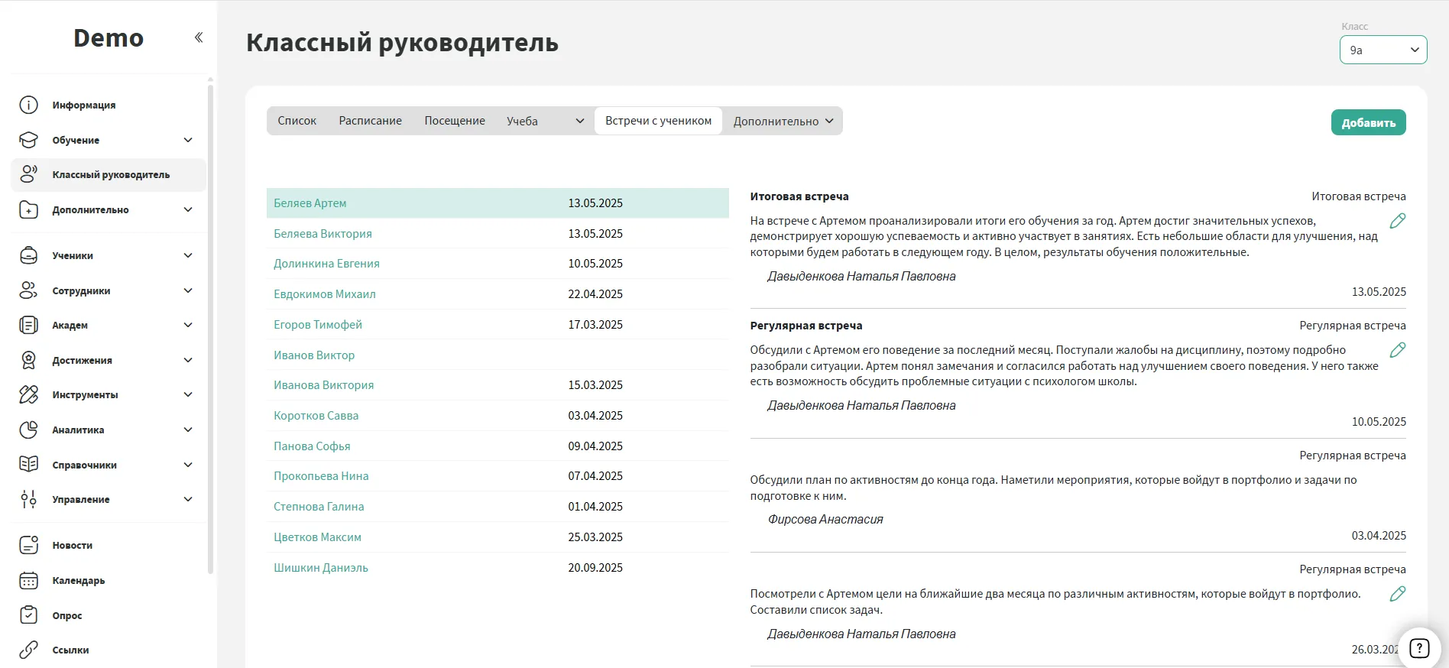Expand the Учеба dropdown tab
This screenshot has height=668, width=1449.
click(x=545, y=121)
